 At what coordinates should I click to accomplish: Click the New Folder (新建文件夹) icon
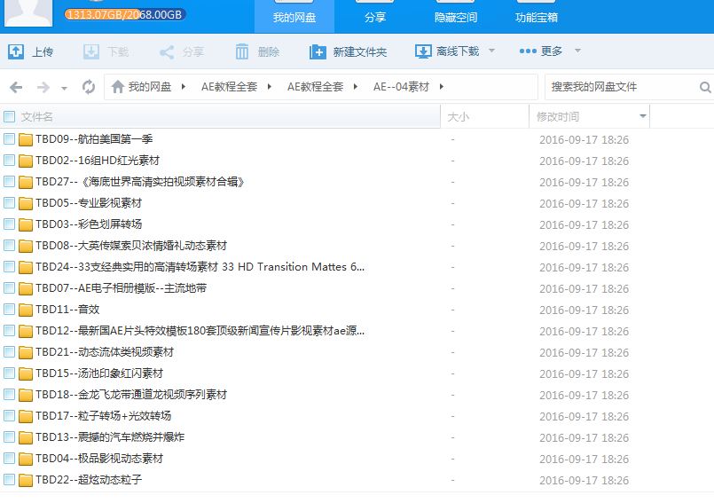tap(318, 51)
